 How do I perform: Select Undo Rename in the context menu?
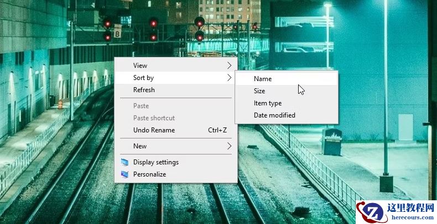pyautogui.click(x=176, y=130)
